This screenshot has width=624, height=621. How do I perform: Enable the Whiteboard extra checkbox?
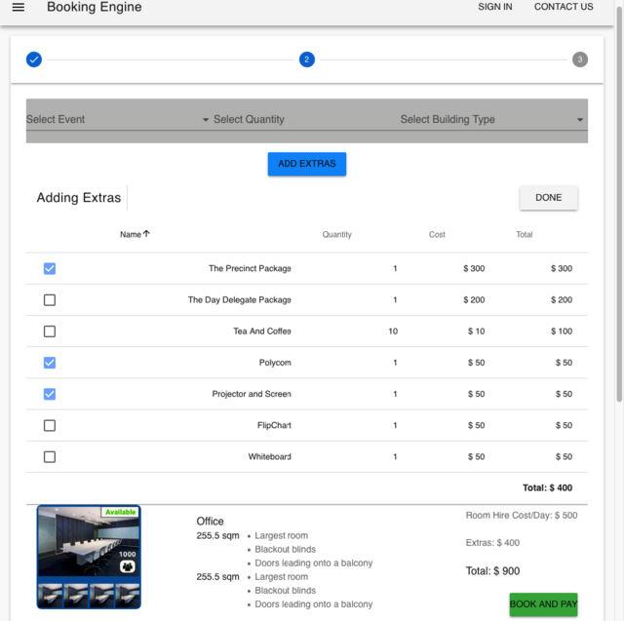tap(50, 456)
